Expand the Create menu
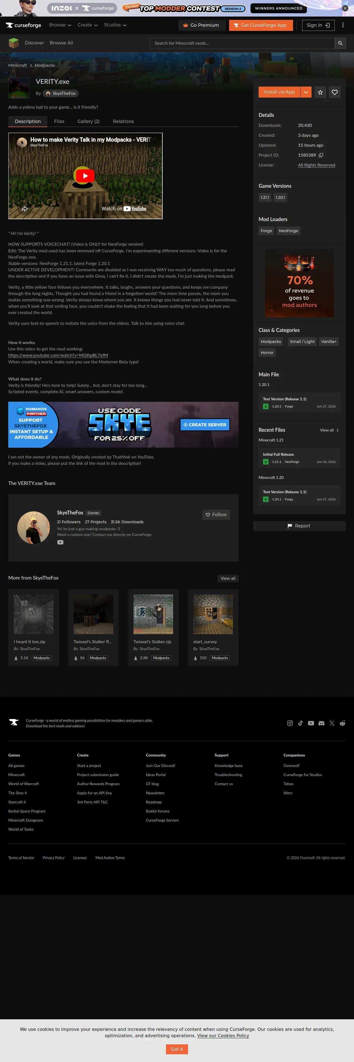Viewport: 354px width, 1062px height. click(x=87, y=25)
